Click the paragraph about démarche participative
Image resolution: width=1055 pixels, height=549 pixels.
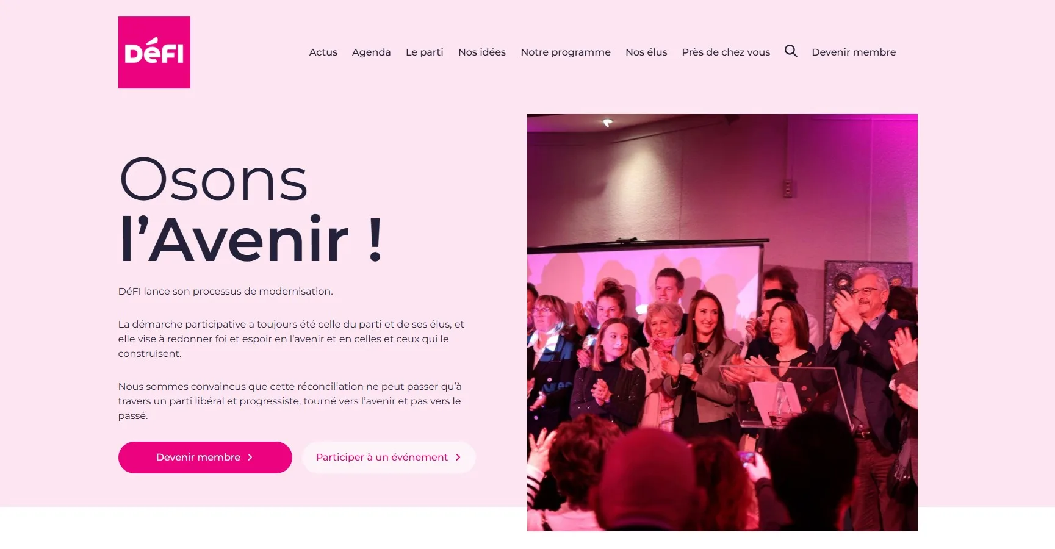tap(292, 339)
